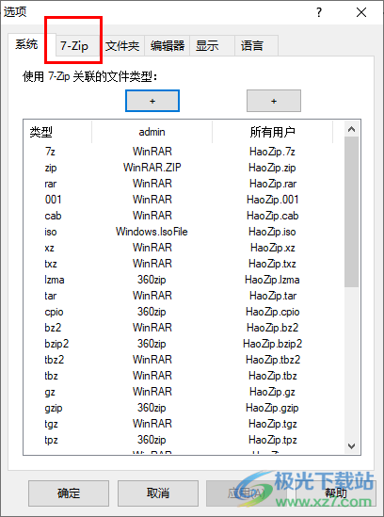Click the 360zip entry for tpz

[152, 440]
